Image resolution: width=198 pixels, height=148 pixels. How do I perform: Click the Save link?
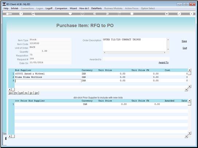184,41
